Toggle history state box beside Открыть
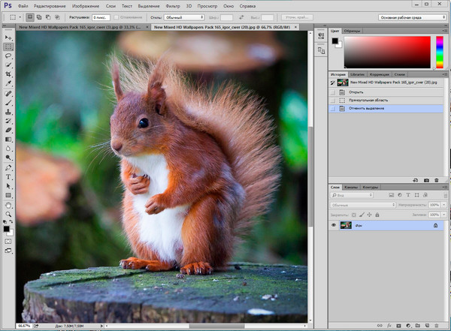The height and width of the screenshot is (331, 451). click(x=334, y=92)
